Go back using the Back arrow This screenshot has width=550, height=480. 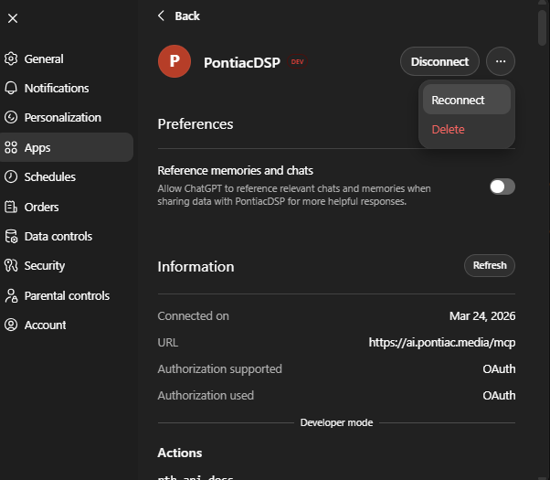(163, 16)
